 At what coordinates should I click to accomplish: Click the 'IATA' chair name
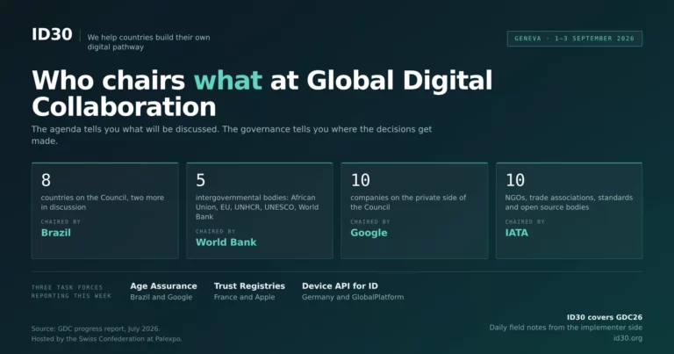coord(517,233)
